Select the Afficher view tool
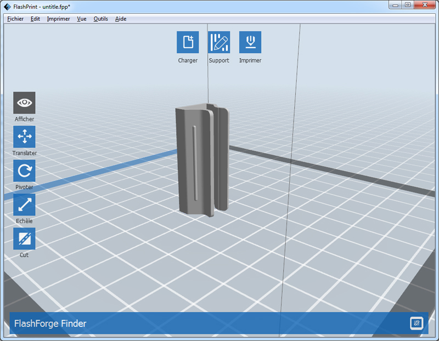 click(x=24, y=103)
